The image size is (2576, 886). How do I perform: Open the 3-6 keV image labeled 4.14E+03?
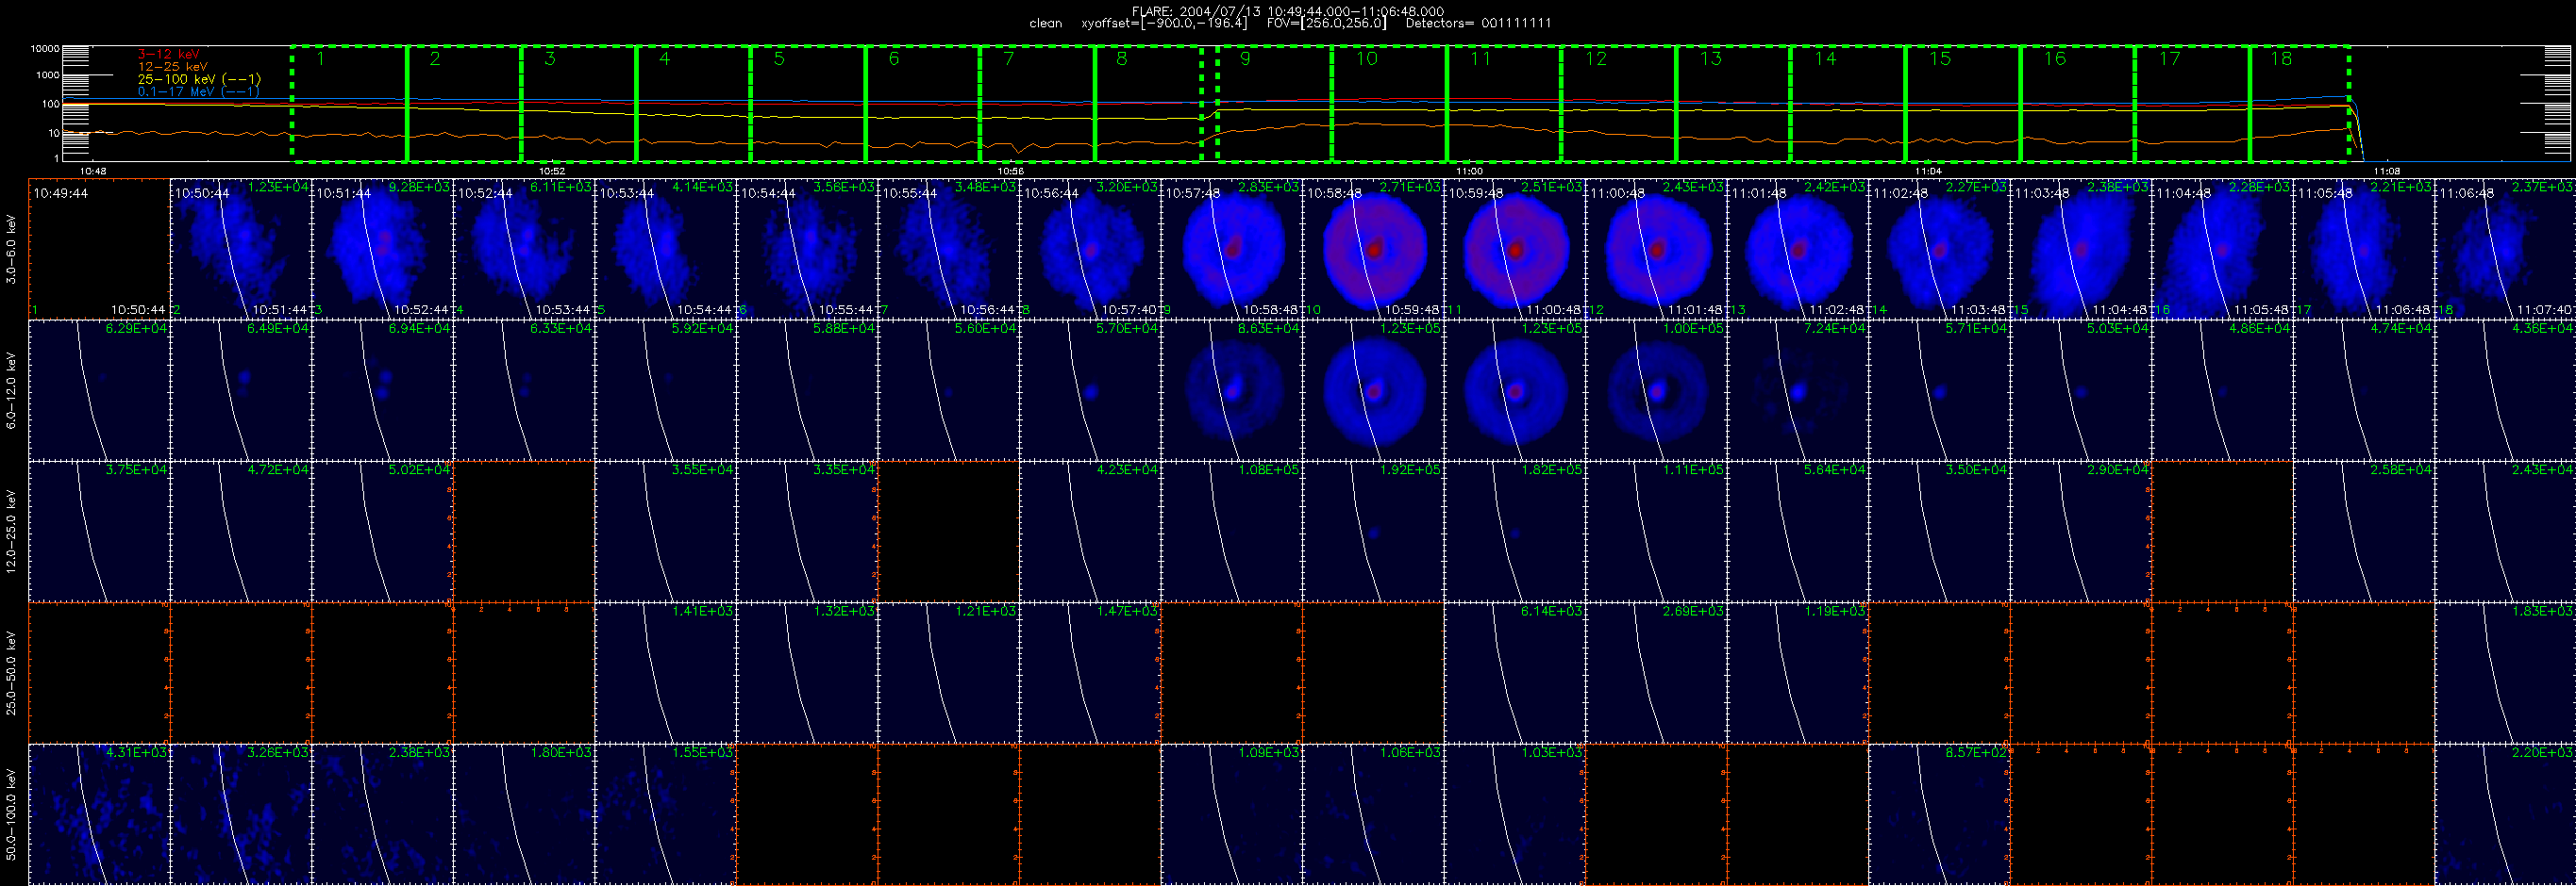(665, 249)
